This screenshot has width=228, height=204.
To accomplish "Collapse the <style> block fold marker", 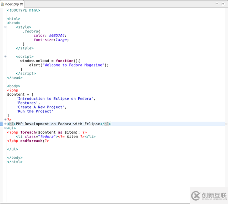I will 5,27.
